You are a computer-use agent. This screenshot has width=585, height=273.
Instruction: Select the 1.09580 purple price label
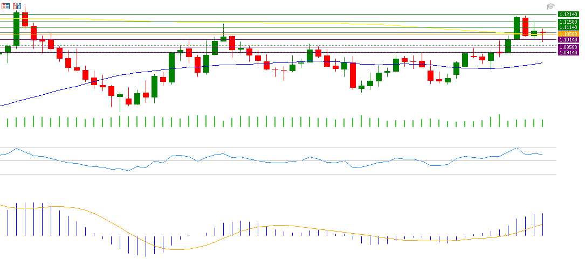568,47
